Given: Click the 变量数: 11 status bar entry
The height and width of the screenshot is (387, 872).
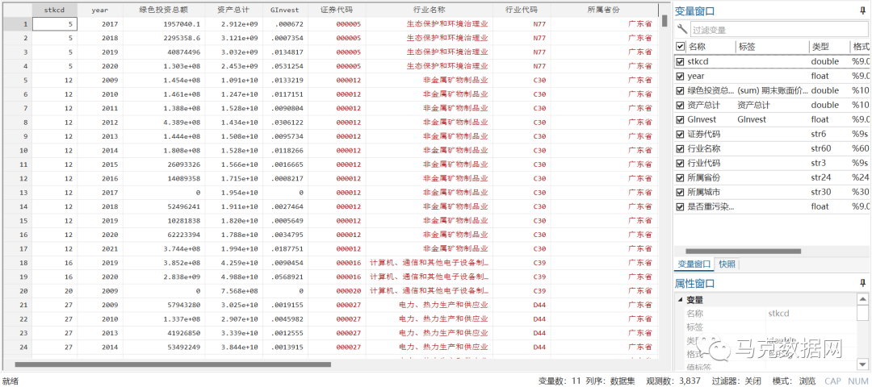Looking at the screenshot, I should pos(560,381).
